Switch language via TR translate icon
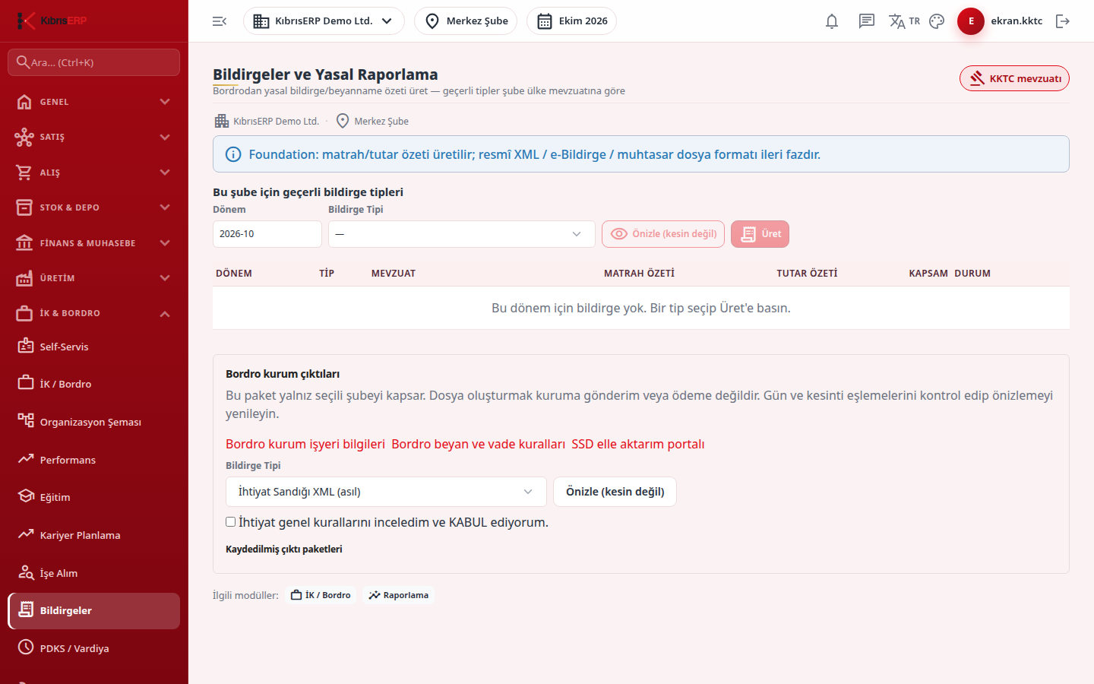 (904, 21)
